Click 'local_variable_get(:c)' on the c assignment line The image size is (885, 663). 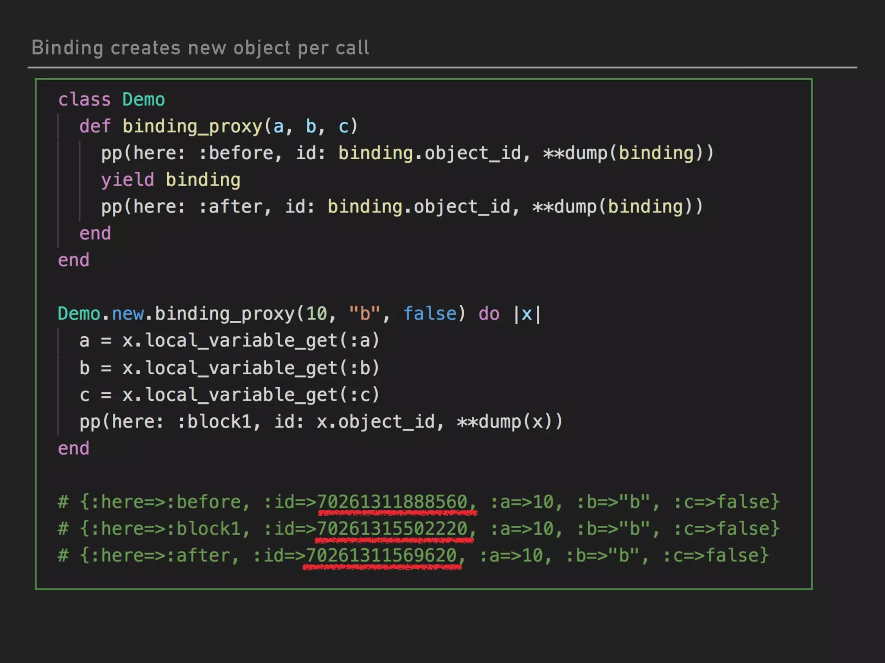(x=262, y=395)
